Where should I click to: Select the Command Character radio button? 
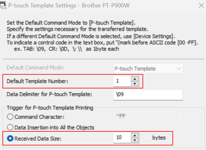[x=10, y=117]
